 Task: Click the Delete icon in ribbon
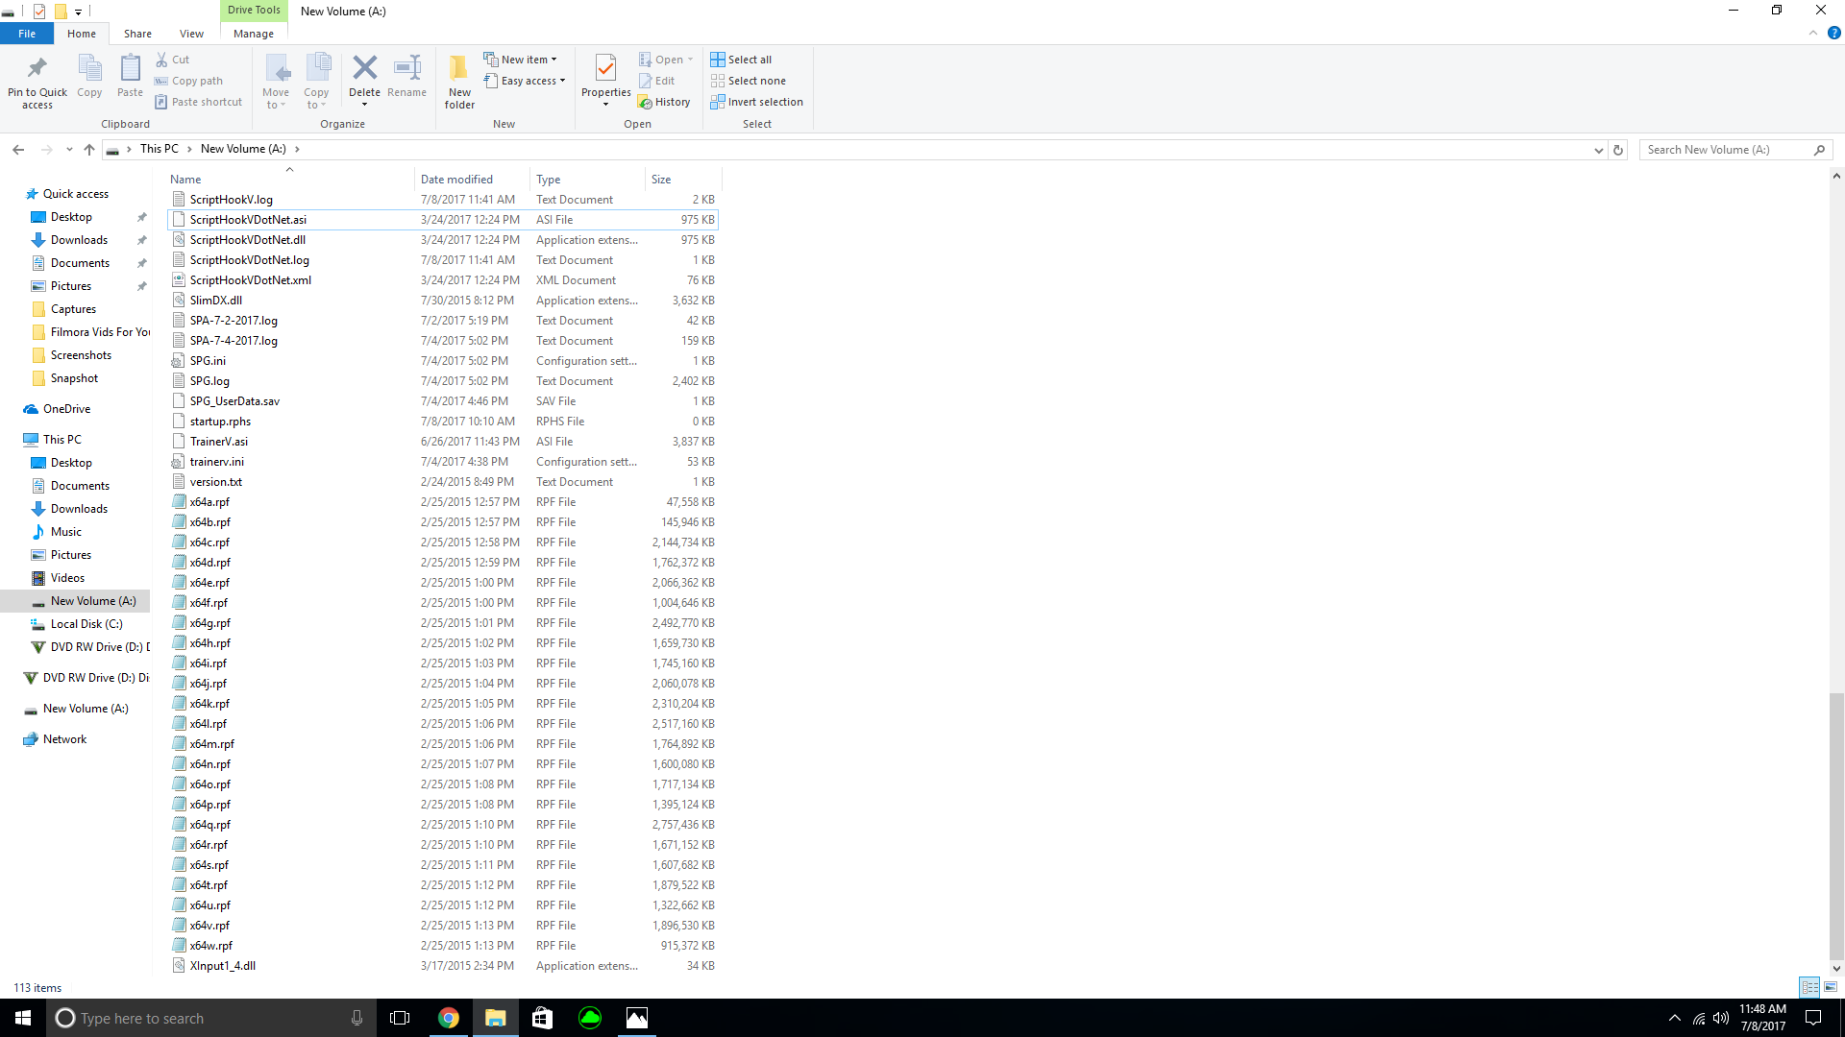[364, 69]
